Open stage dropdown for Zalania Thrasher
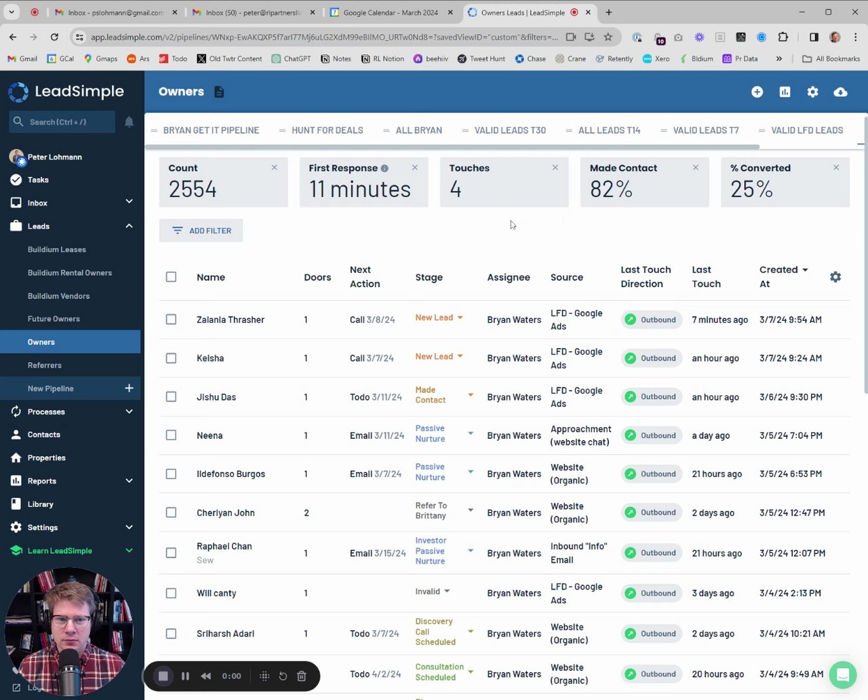Screen dimensions: 868x700 tap(460, 317)
